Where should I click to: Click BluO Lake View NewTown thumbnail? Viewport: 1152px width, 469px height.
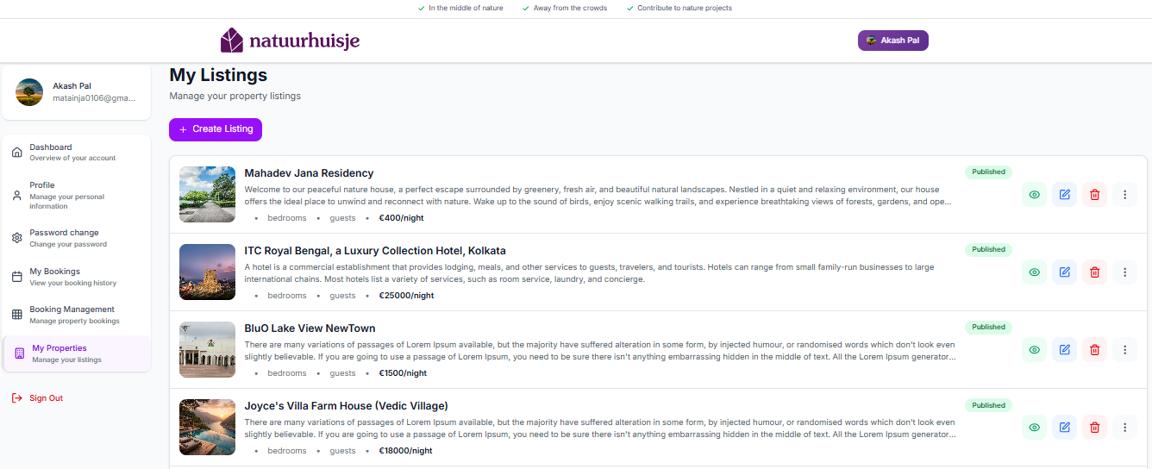pyautogui.click(x=207, y=349)
